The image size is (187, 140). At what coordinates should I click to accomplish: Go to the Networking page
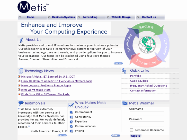point(90,17)
